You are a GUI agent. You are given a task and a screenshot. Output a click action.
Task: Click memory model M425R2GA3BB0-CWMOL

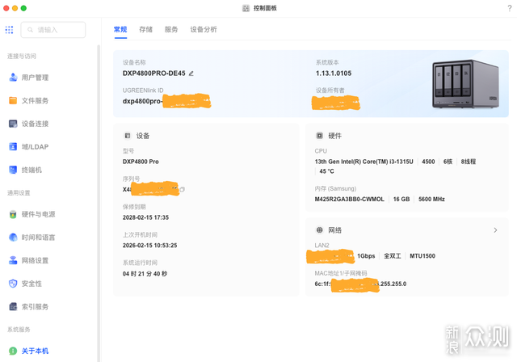350,199
